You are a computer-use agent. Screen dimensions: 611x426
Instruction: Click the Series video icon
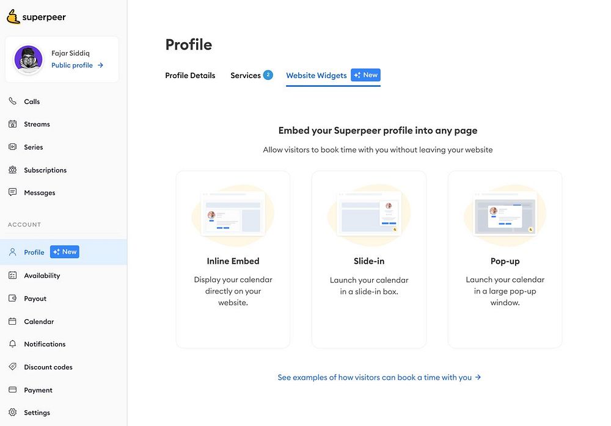pyautogui.click(x=13, y=147)
